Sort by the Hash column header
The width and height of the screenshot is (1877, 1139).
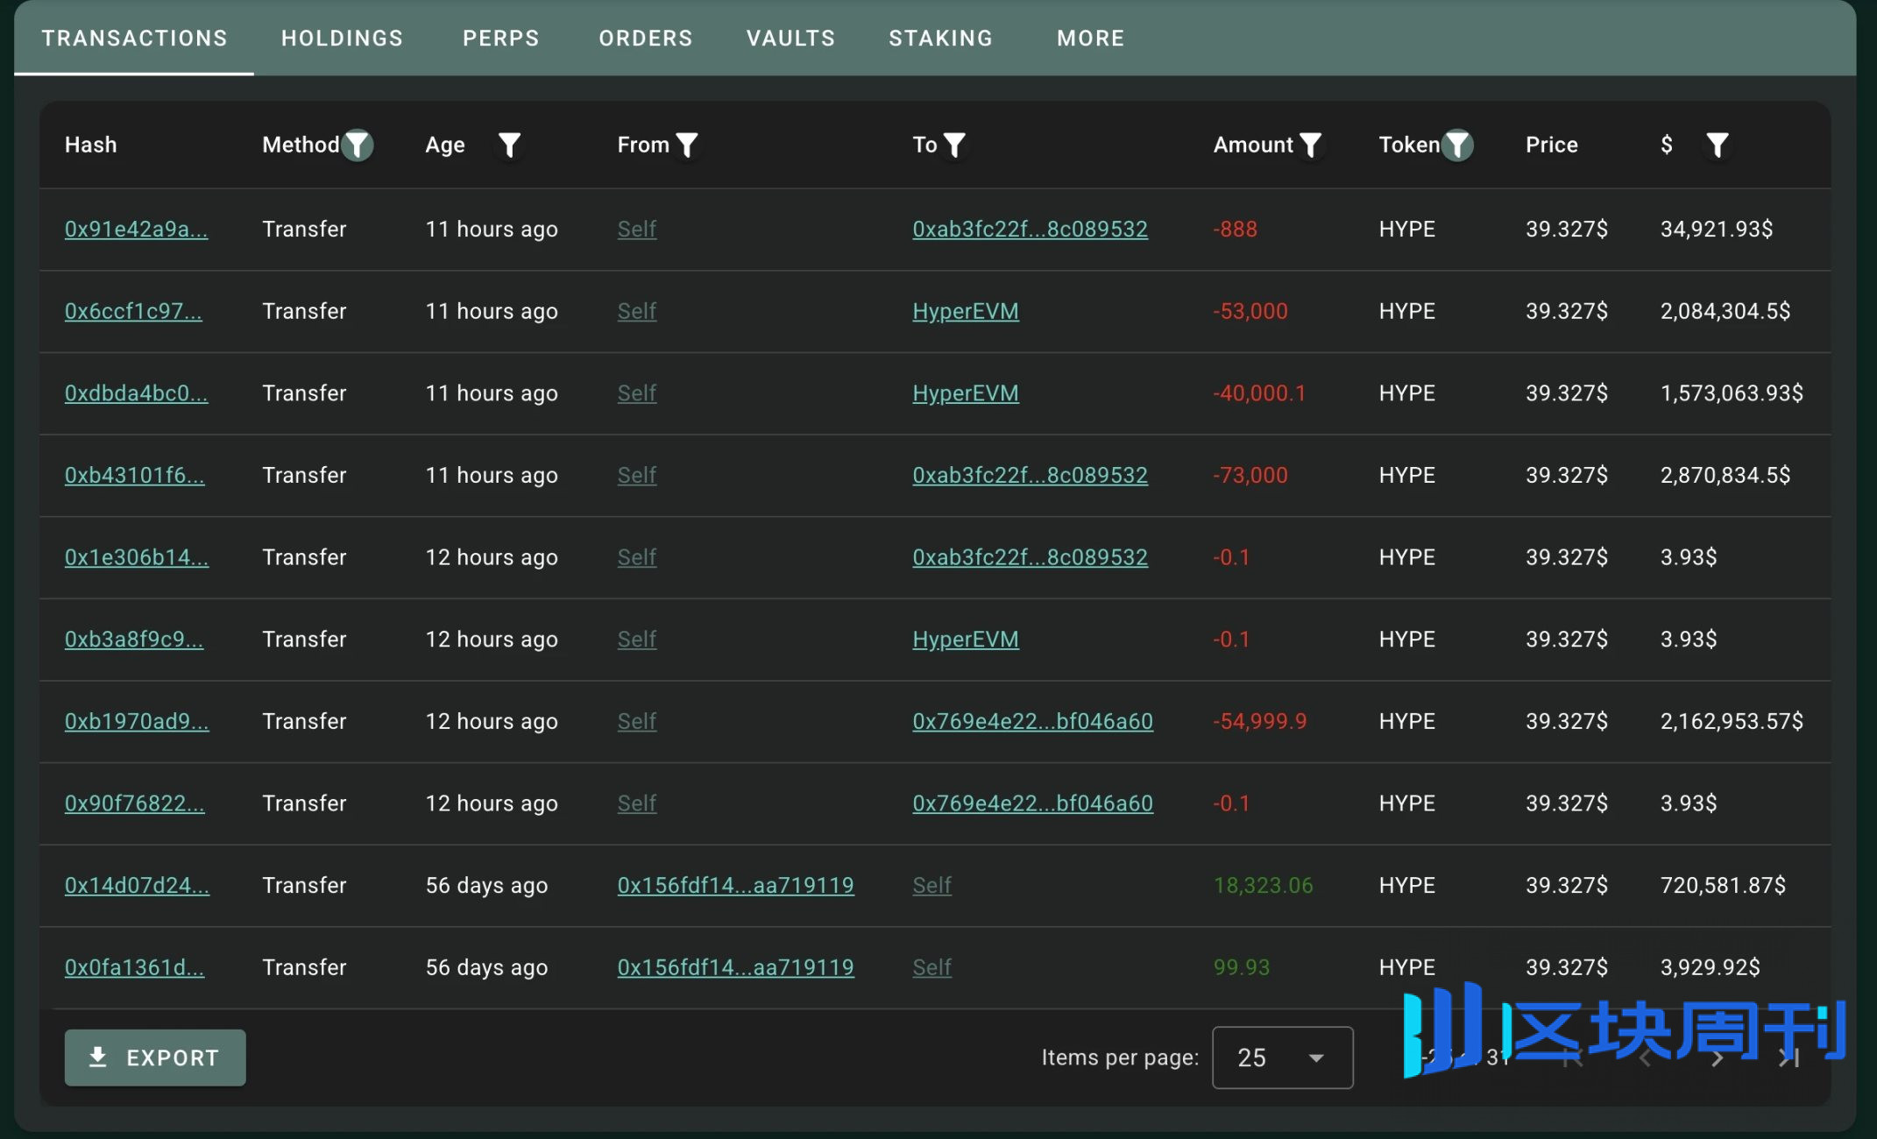tap(90, 145)
